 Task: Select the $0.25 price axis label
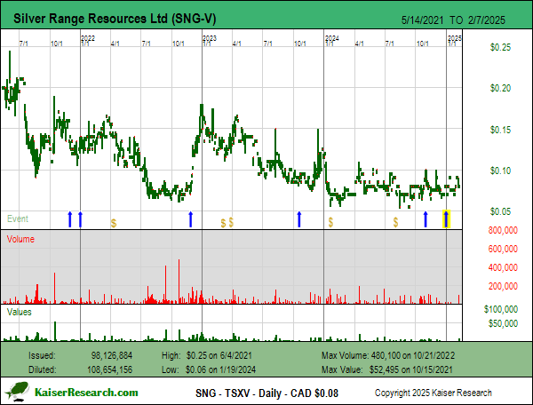[x=500, y=47]
